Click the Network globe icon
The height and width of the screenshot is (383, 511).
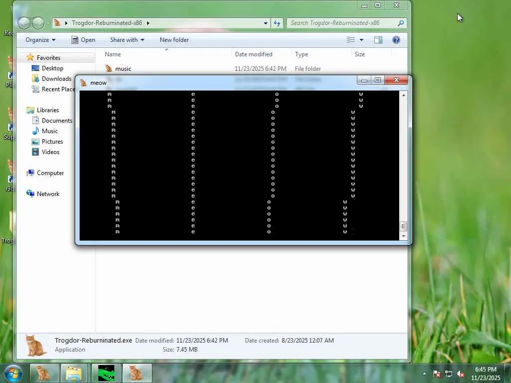(30, 193)
